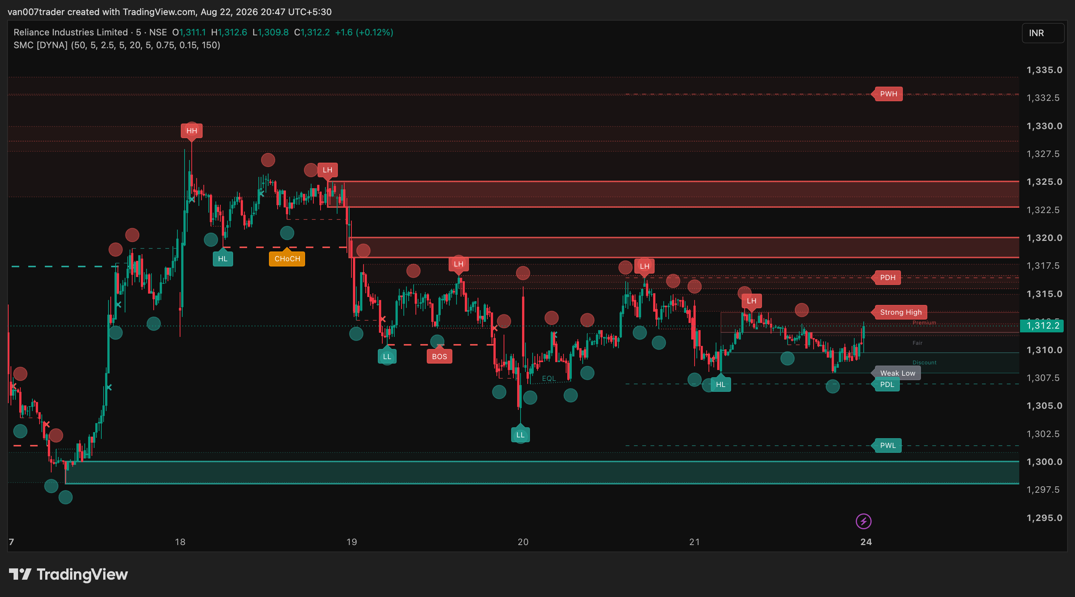Click the red supply zone just below 1,320

[x=684, y=247]
